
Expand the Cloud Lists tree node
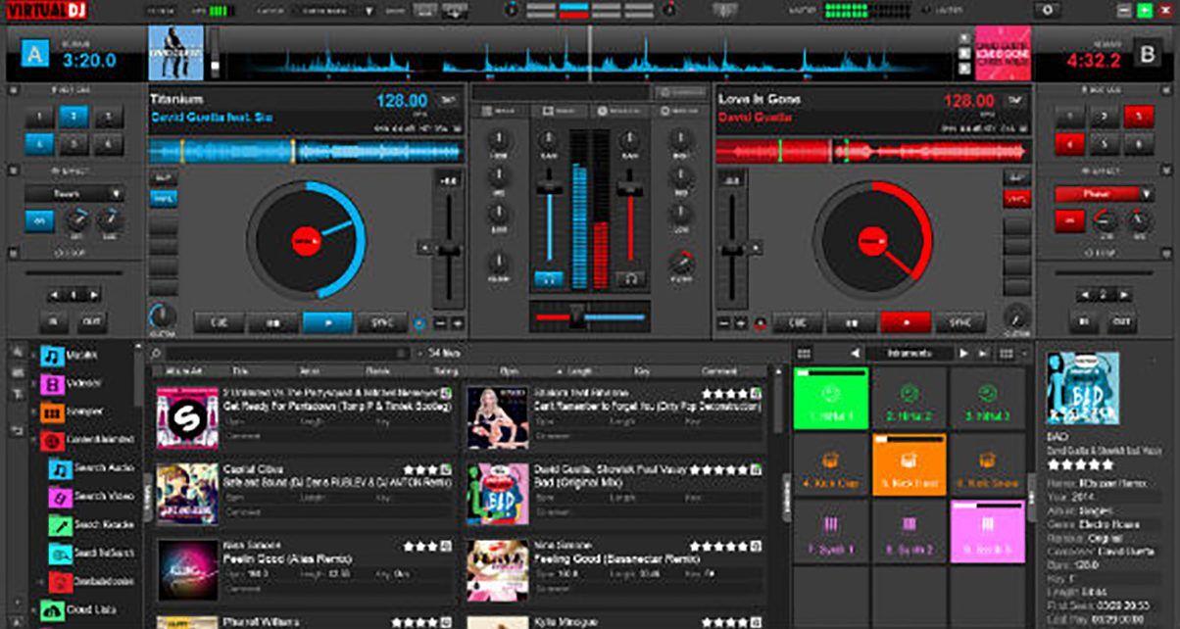point(34,610)
